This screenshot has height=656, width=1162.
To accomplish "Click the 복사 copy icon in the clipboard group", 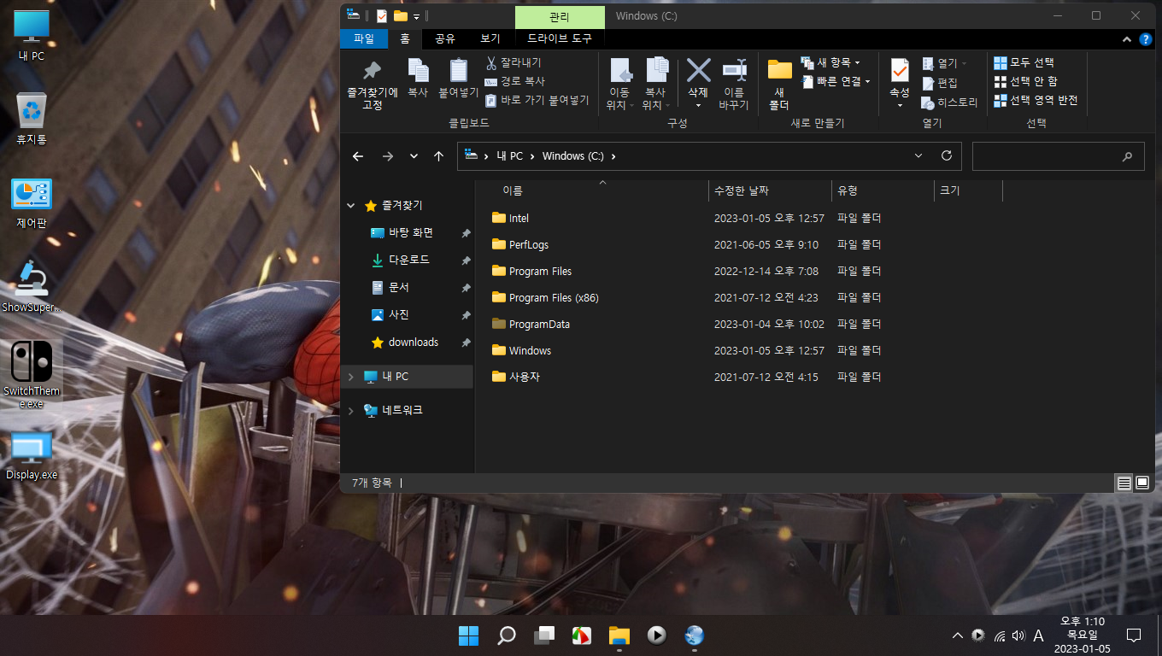I will pos(418,71).
